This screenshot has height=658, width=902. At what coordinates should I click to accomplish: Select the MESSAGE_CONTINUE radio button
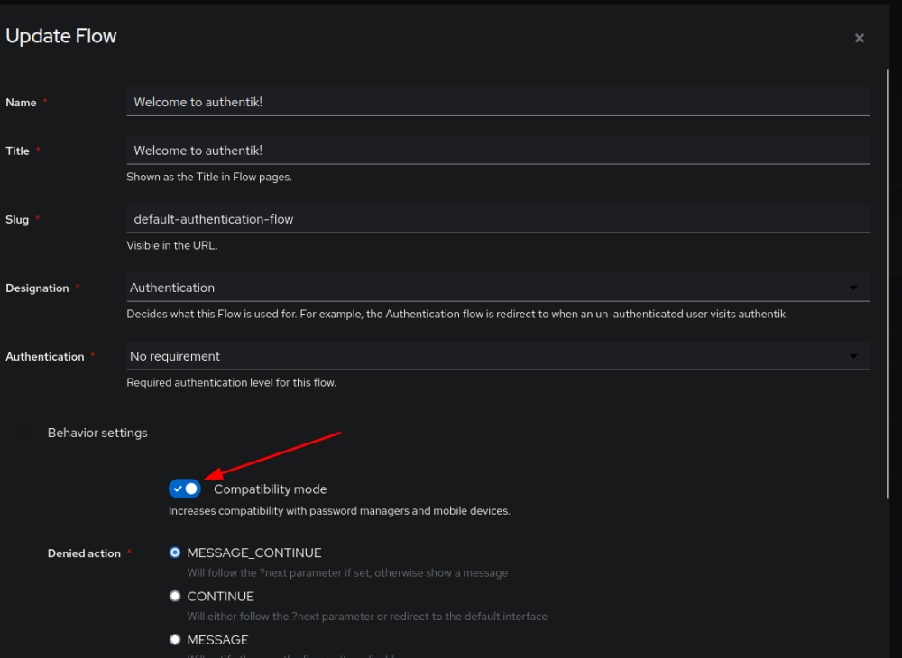pyautogui.click(x=175, y=553)
